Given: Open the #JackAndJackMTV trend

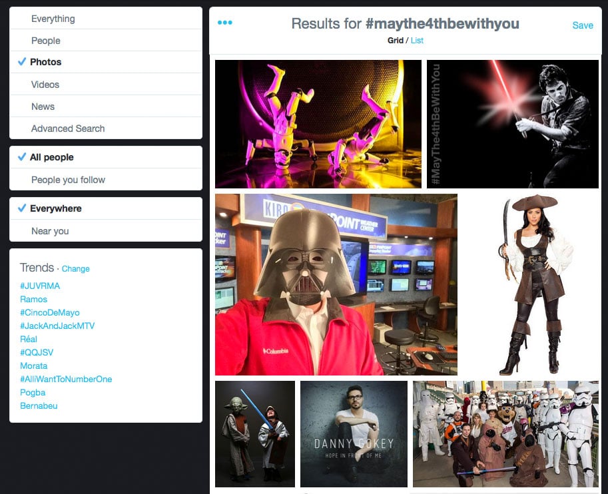Looking at the screenshot, I should point(57,326).
